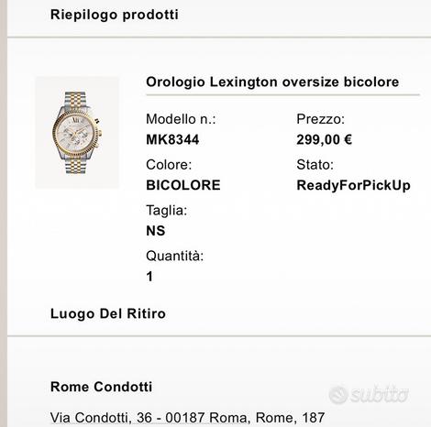This screenshot has height=427, width=431.
Task: Click the ReadyForPickUp status text
Action: click(x=353, y=185)
